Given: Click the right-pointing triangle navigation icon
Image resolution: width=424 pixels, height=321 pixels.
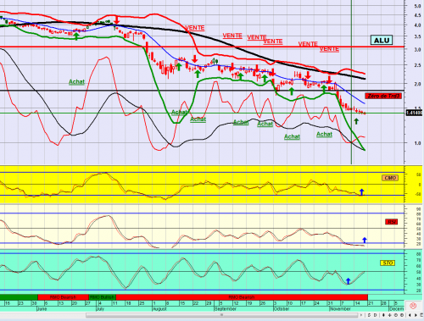Looking at the screenshot, I should (416, 315).
